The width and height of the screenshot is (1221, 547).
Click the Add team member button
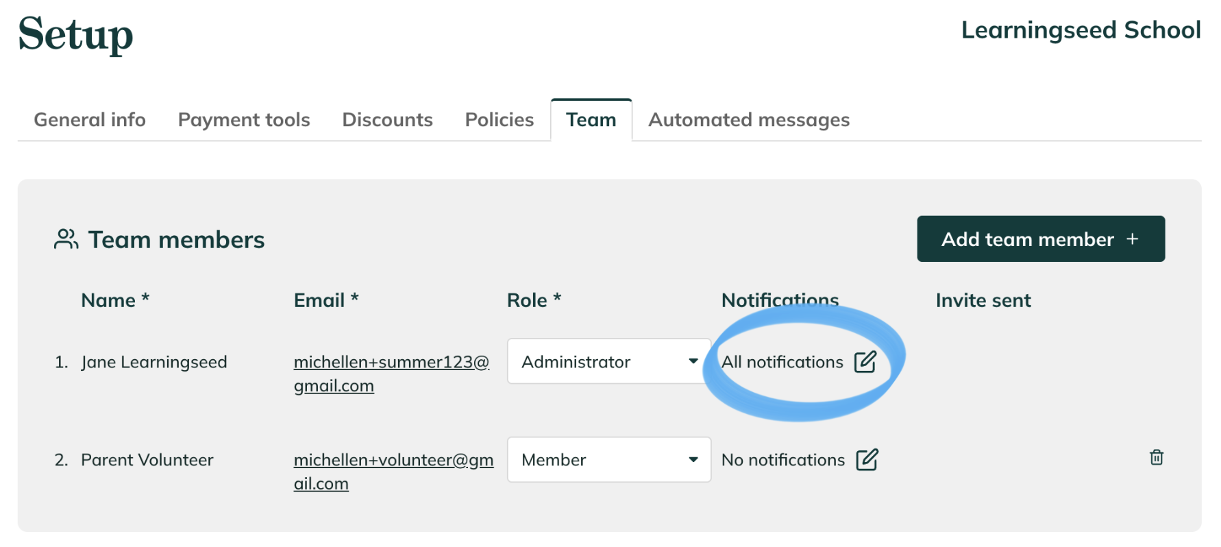pos(1041,239)
